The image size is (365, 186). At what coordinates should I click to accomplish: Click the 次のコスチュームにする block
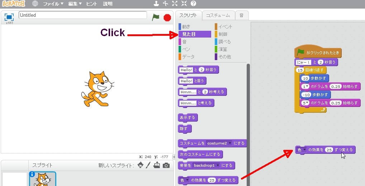pos(200,155)
